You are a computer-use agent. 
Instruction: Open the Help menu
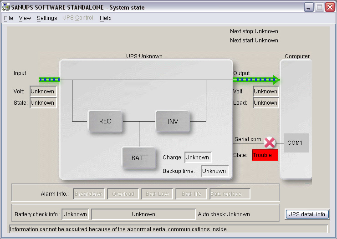click(x=106, y=18)
